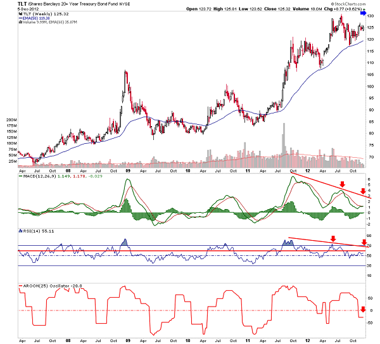Click the rightmost red arrow in RSI panel
The image size is (380, 344).
click(x=364, y=241)
